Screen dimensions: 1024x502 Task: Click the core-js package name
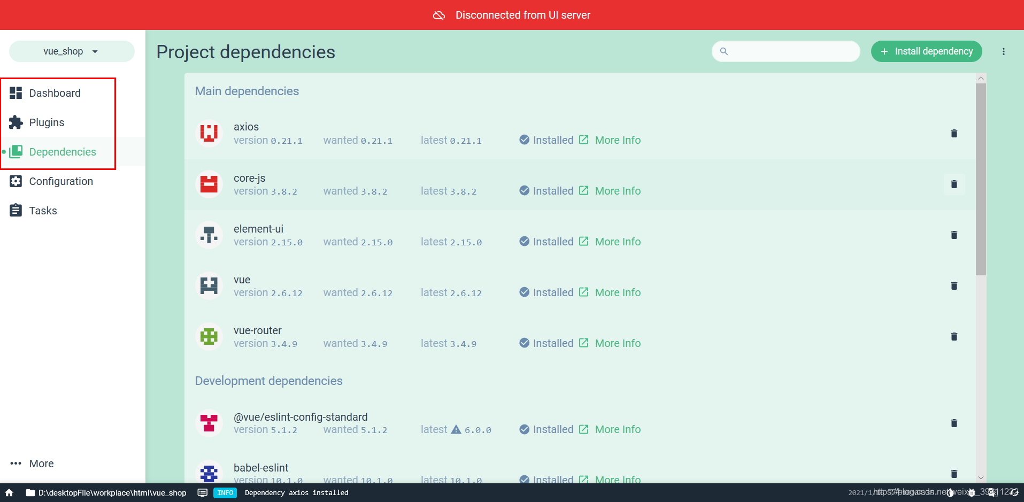(x=250, y=178)
